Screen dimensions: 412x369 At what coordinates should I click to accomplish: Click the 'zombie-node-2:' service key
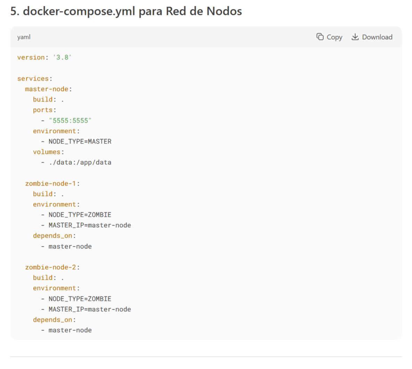pos(52,267)
